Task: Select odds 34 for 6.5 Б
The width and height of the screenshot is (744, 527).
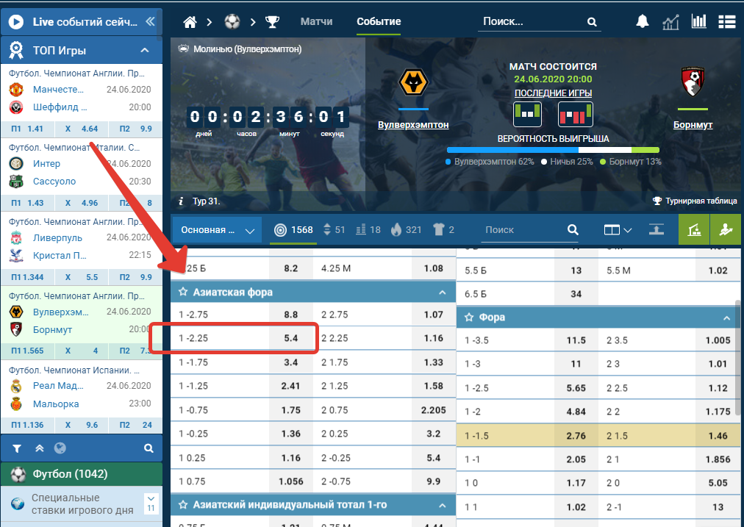Action: click(576, 294)
